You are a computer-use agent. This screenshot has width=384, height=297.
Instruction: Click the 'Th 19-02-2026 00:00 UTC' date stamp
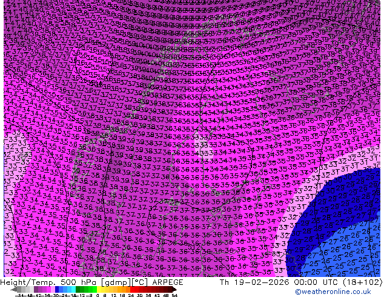(x=279, y=282)
